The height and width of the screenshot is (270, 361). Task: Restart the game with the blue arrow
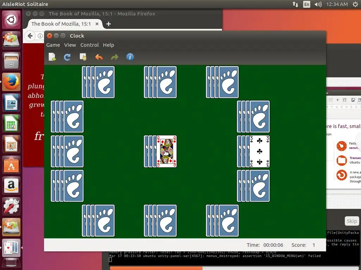67,57
